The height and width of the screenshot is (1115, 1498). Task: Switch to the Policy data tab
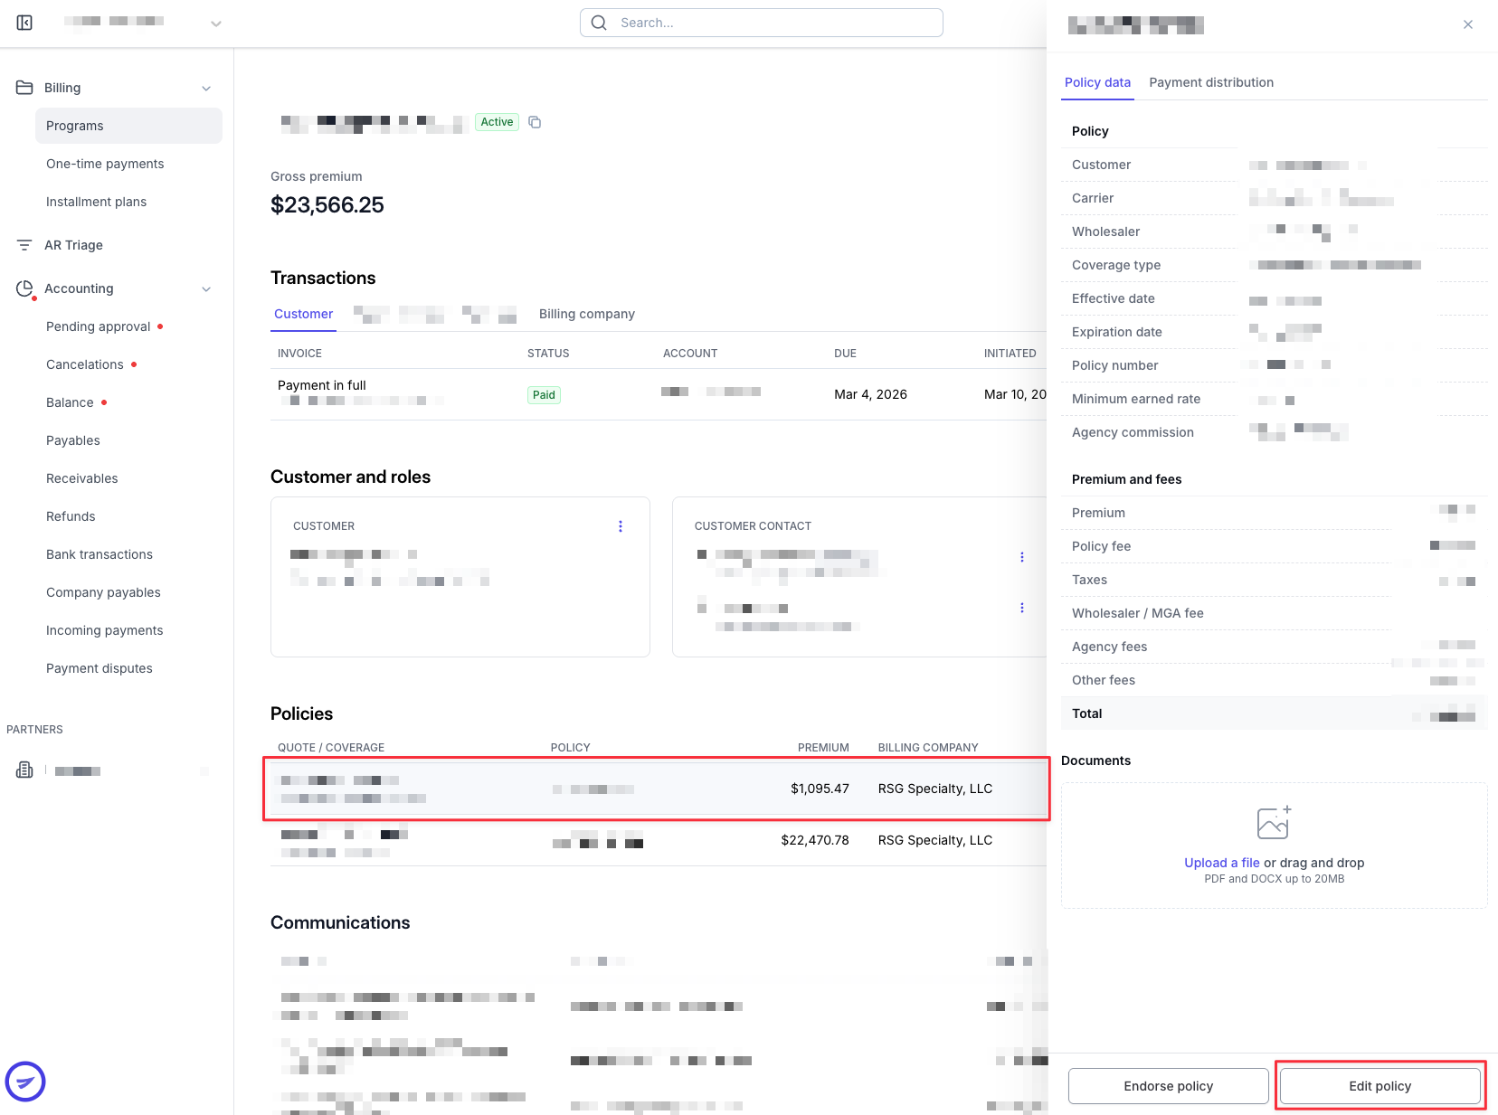tap(1097, 82)
